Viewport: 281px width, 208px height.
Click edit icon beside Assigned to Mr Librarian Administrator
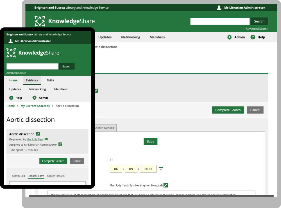coord(60,144)
